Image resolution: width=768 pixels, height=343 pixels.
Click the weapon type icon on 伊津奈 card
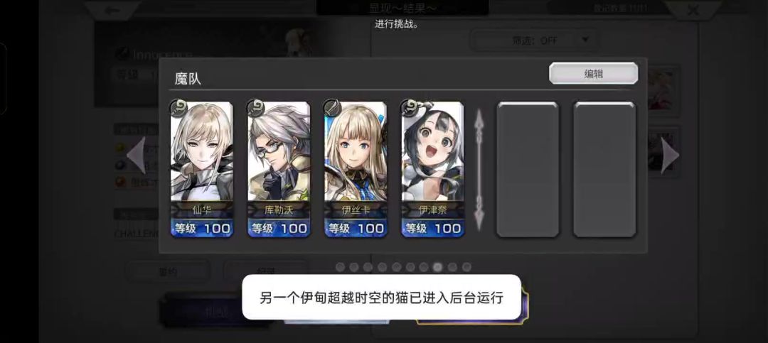click(409, 108)
